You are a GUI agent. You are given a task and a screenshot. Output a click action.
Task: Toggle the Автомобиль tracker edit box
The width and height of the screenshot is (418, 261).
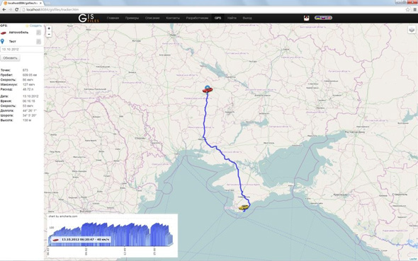coord(39,33)
